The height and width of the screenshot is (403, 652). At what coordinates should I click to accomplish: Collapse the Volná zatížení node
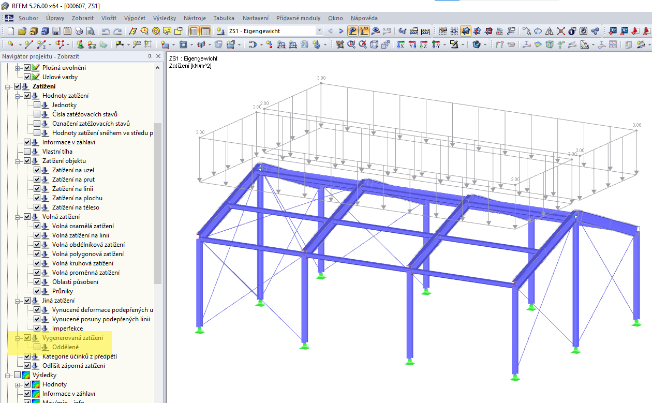tap(18, 217)
